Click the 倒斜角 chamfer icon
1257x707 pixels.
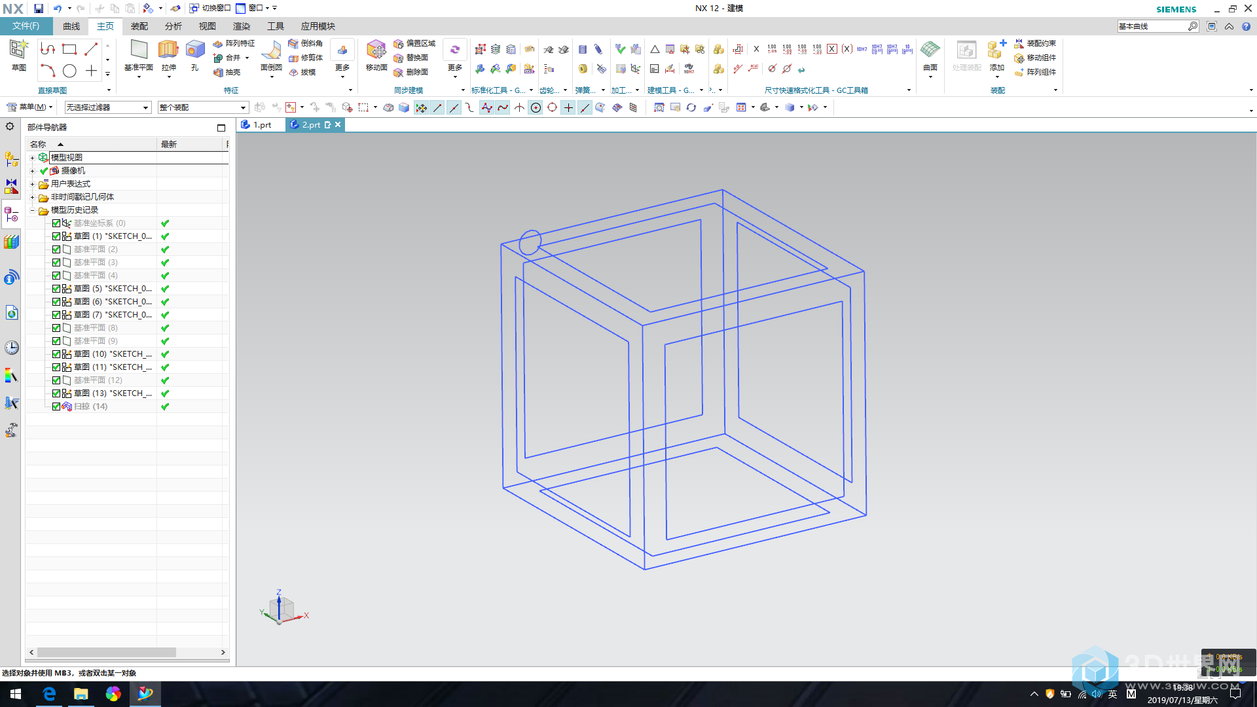(293, 44)
